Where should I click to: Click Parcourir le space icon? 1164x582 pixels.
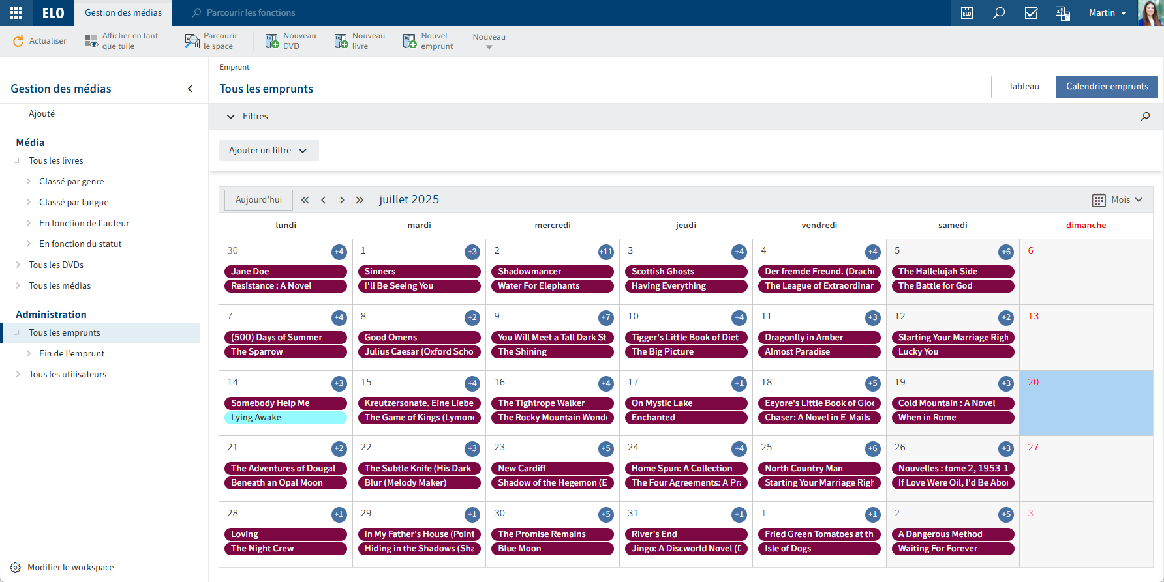coord(192,41)
